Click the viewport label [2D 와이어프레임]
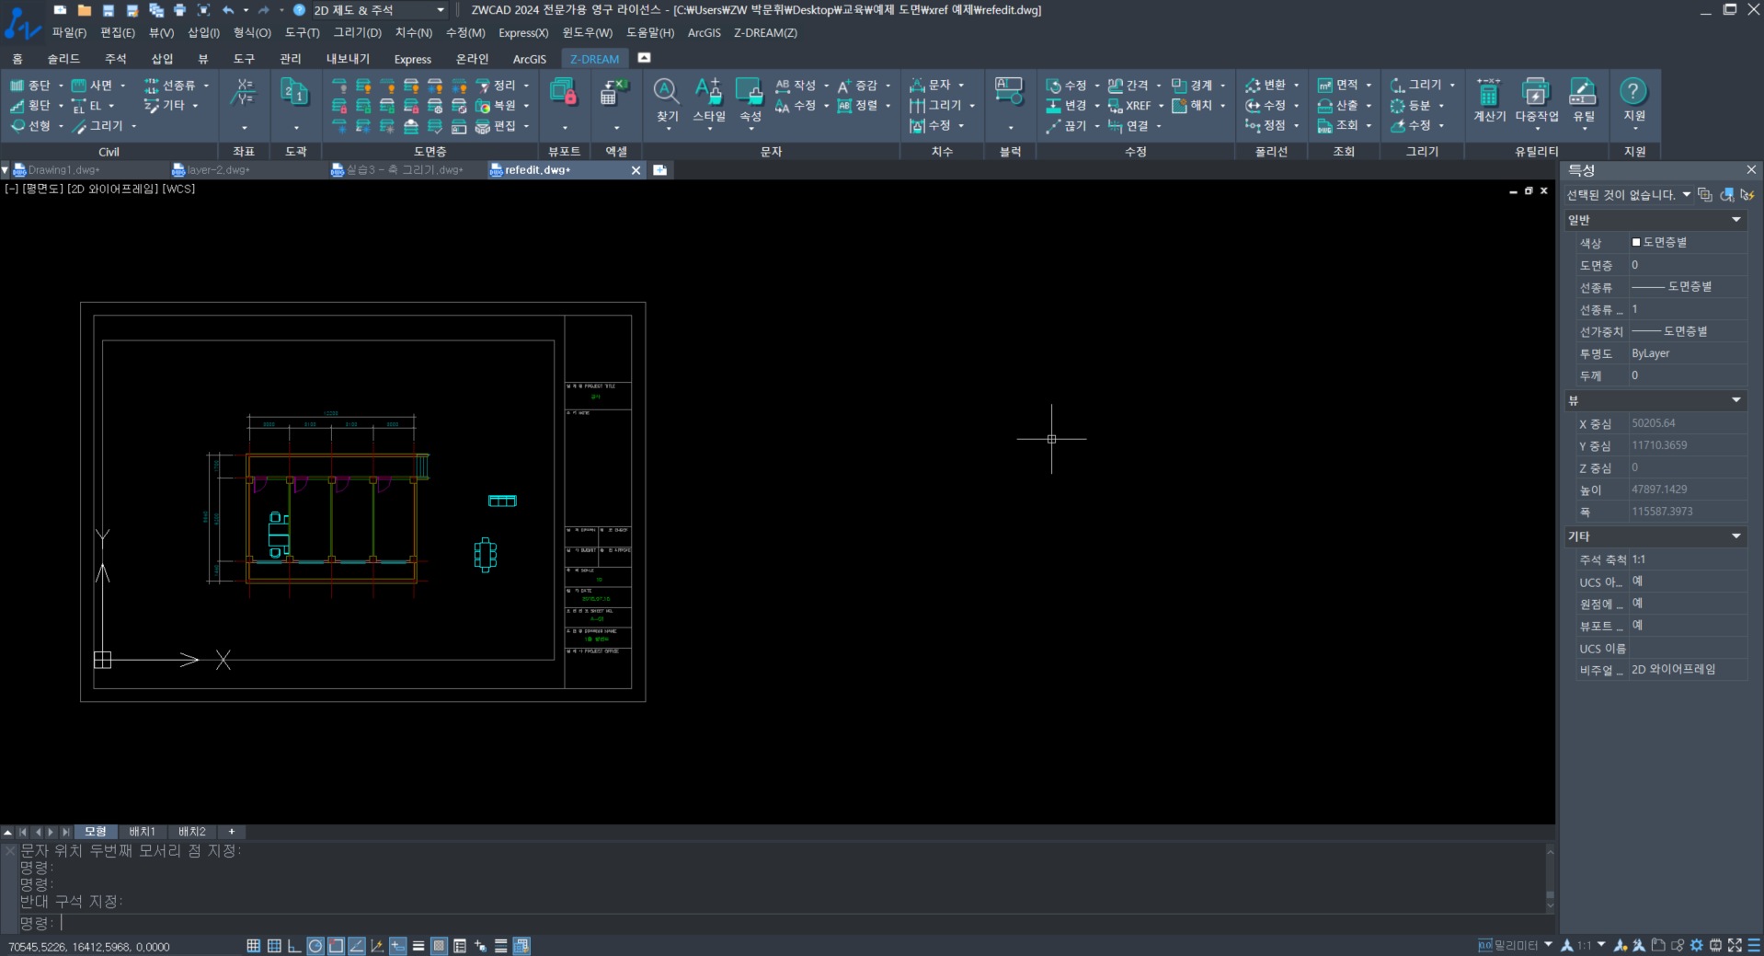The image size is (1764, 956). pyautogui.click(x=112, y=189)
